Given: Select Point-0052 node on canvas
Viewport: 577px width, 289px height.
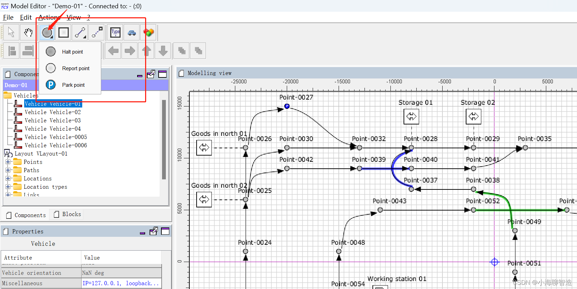Looking at the screenshot, I should click(x=473, y=210).
